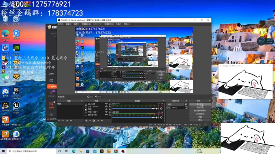The height and width of the screenshot is (154, 275).
Task: Open the 停靠窗口(D) menu in OBS
Action: [x=86, y=24]
